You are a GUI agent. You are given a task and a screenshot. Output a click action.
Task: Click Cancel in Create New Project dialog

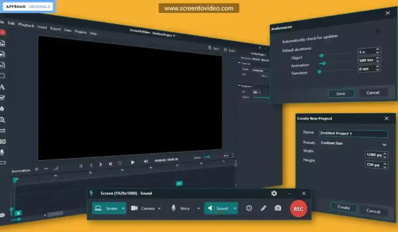(373, 211)
